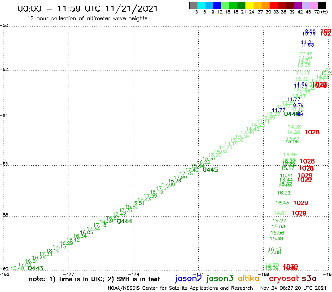Click the '0444' pass time label
The height and width of the screenshot is (292, 332).
[125, 221]
